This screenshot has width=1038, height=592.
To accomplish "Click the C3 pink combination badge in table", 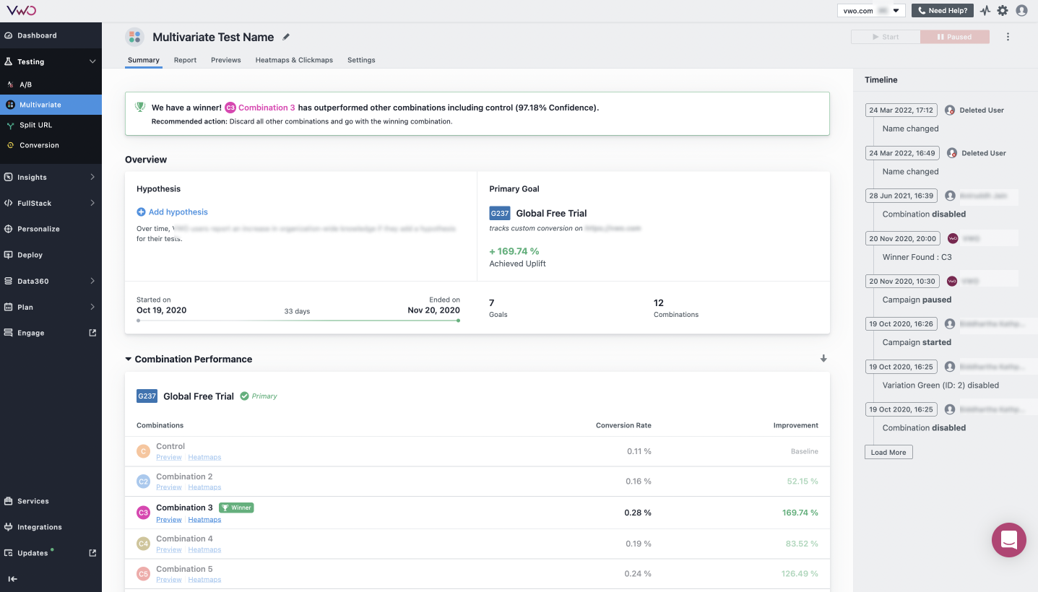I will click(x=143, y=513).
